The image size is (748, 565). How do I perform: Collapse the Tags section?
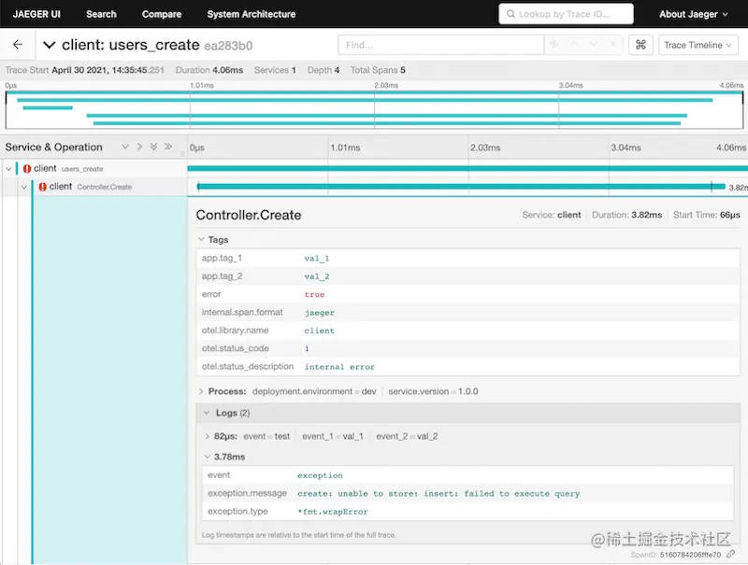coord(213,240)
